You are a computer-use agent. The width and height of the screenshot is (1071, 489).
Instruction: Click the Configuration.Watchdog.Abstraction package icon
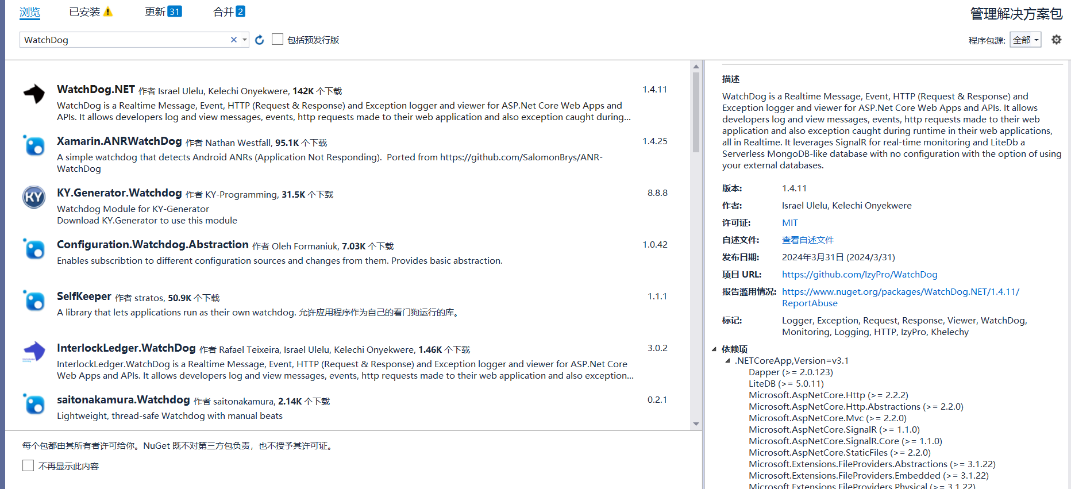(34, 249)
